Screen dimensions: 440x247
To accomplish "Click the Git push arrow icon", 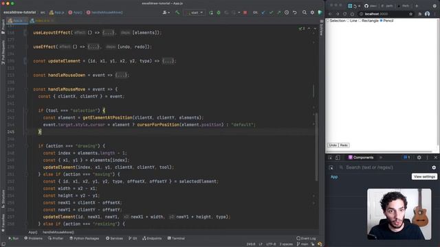I will pos(278,12).
